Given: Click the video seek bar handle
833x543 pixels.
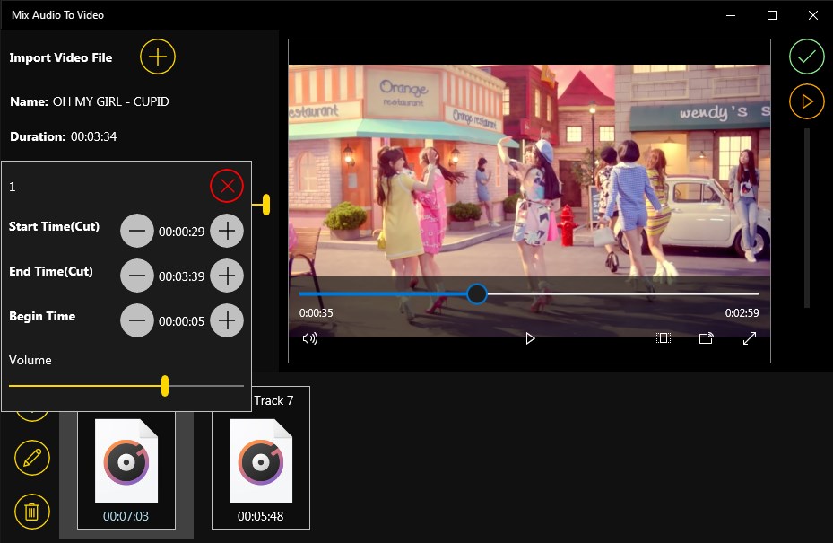Looking at the screenshot, I should pos(477,293).
